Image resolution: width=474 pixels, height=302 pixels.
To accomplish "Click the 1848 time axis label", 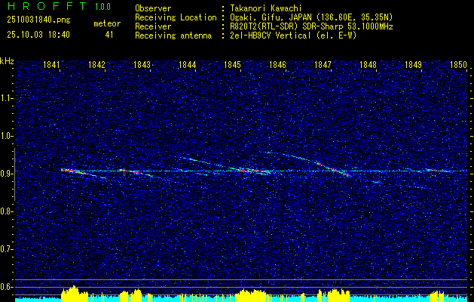I will click(368, 65).
